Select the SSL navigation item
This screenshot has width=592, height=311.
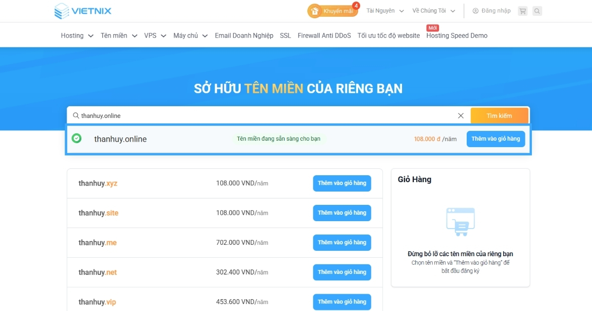tap(285, 35)
